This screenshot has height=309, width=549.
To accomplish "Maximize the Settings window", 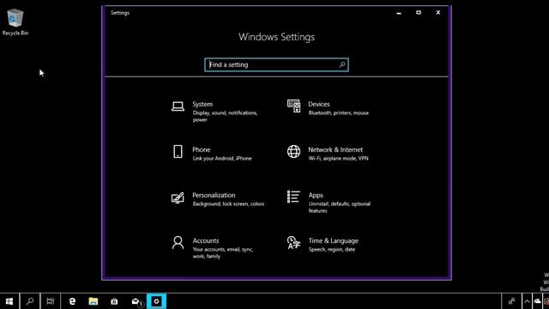I will pos(419,13).
